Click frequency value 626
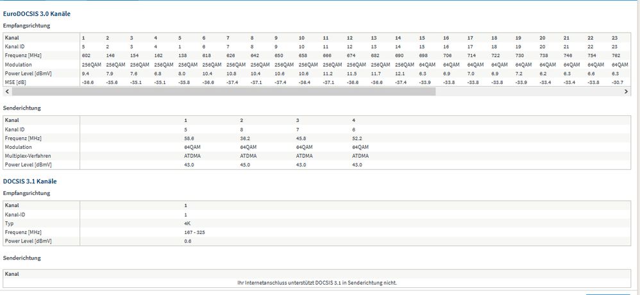This screenshot has height=295, width=640. (x=231, y=56)
